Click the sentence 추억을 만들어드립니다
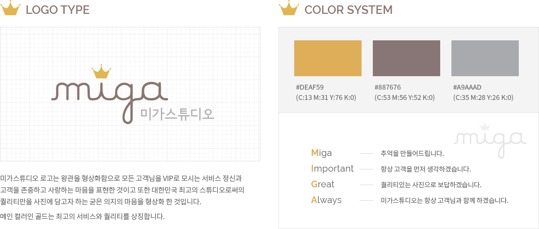The height and width of the screenshot is (229, 539). pyautogui.click(x=412, y=154)
